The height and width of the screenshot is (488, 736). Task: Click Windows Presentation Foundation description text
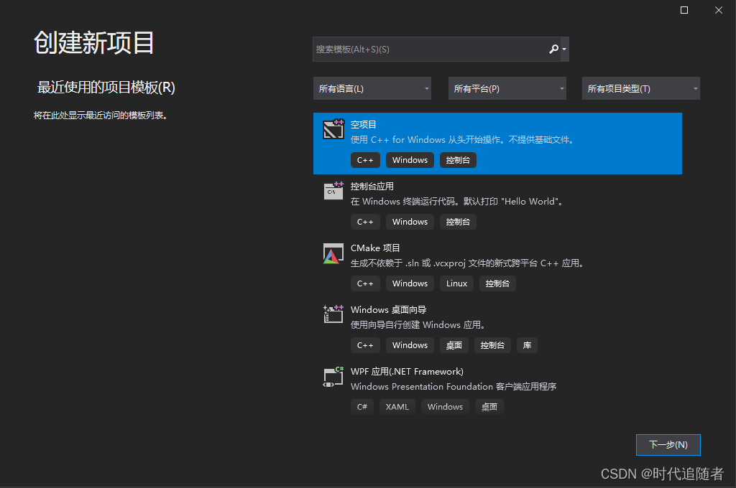pos(454,387)
